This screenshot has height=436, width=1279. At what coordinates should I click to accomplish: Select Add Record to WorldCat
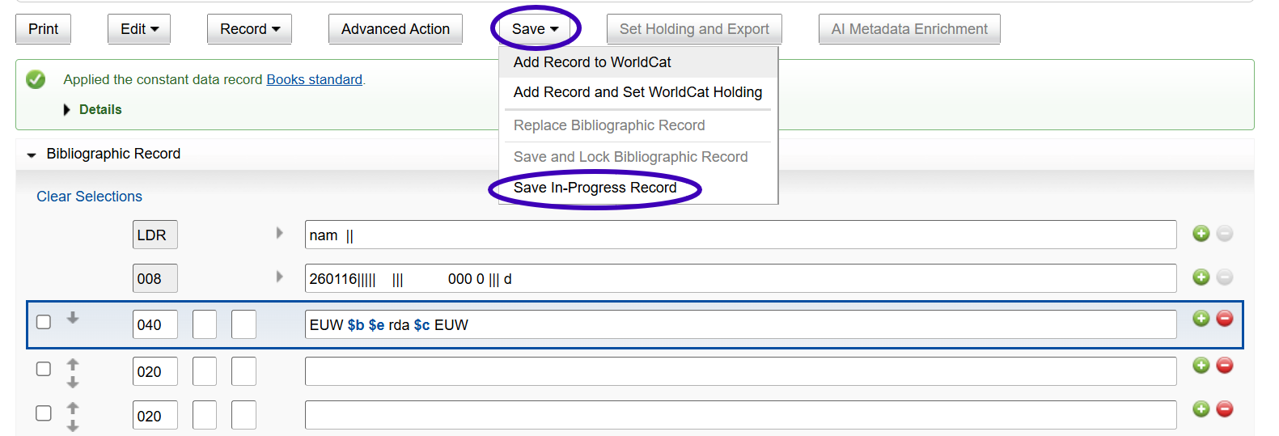[592, 62]
